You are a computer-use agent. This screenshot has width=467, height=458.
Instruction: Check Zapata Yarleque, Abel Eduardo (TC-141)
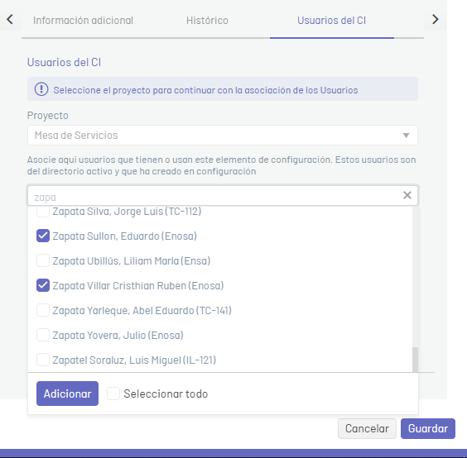tap(43, 310)
